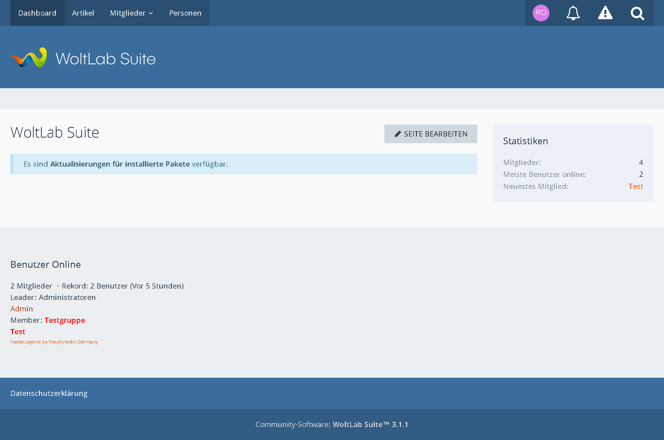Click the Benutzer Online heading
This screenshot has height=440, width=664.
click(45, 264)
